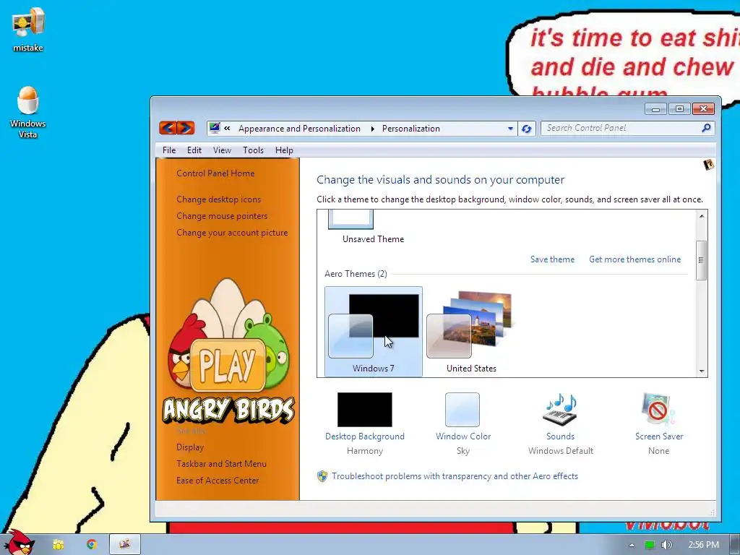Click the taskbar clock showing 2:56 PM
740x555 pixels.
[x=703, y=545]
